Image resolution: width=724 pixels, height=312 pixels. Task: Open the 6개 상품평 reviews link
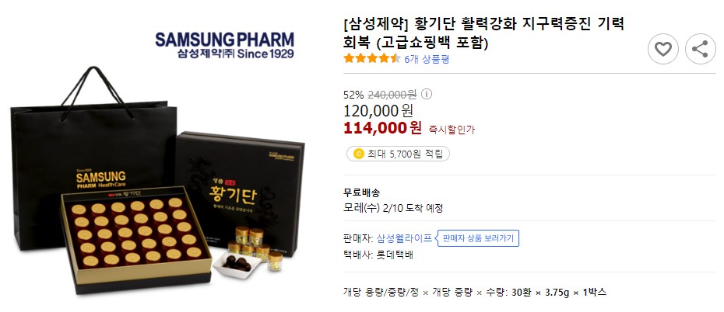(x=427, y=59)
